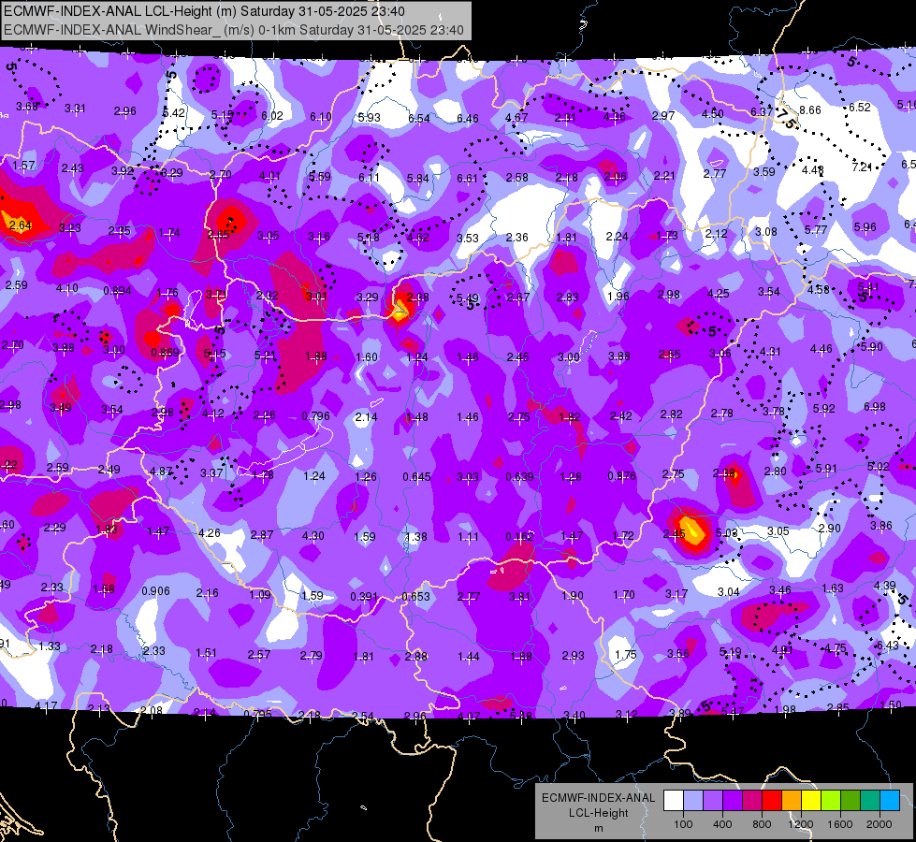This screenshot has height=842, width=916.
Task: Click the wind shear value 6.10
Action: click(x=321, y=117)
